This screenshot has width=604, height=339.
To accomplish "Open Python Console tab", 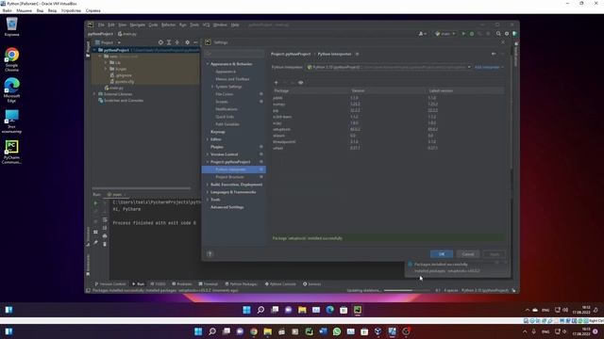I will coord(280,284).
